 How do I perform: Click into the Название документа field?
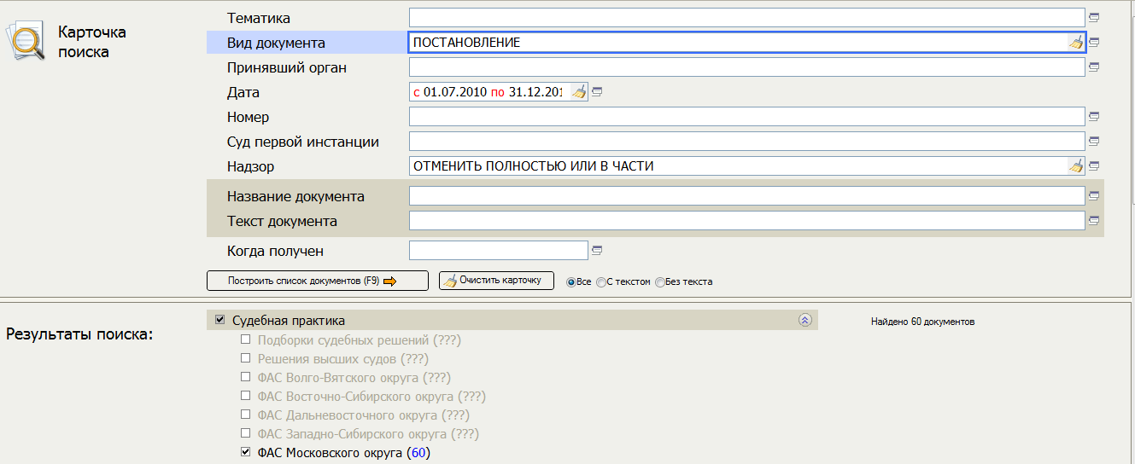[746, 196]
